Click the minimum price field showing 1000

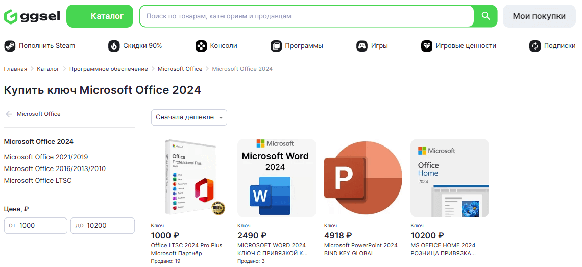(36, 226)
